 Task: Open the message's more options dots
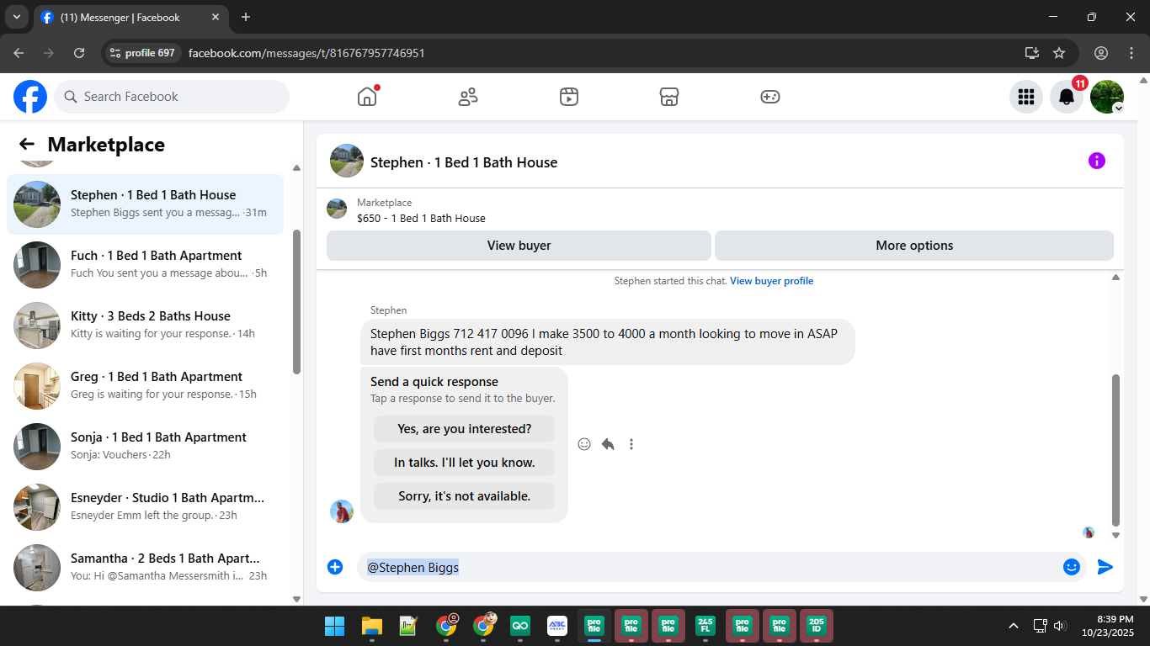click(x=631, y=444)
